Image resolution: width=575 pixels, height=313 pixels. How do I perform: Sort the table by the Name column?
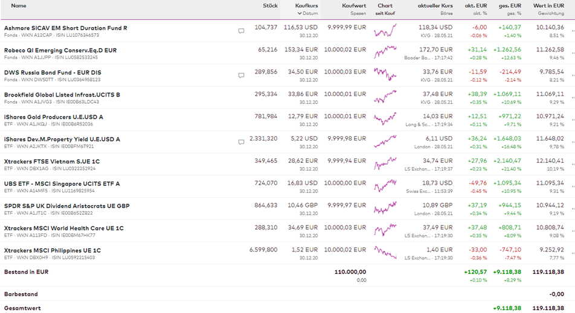(19, 5)
